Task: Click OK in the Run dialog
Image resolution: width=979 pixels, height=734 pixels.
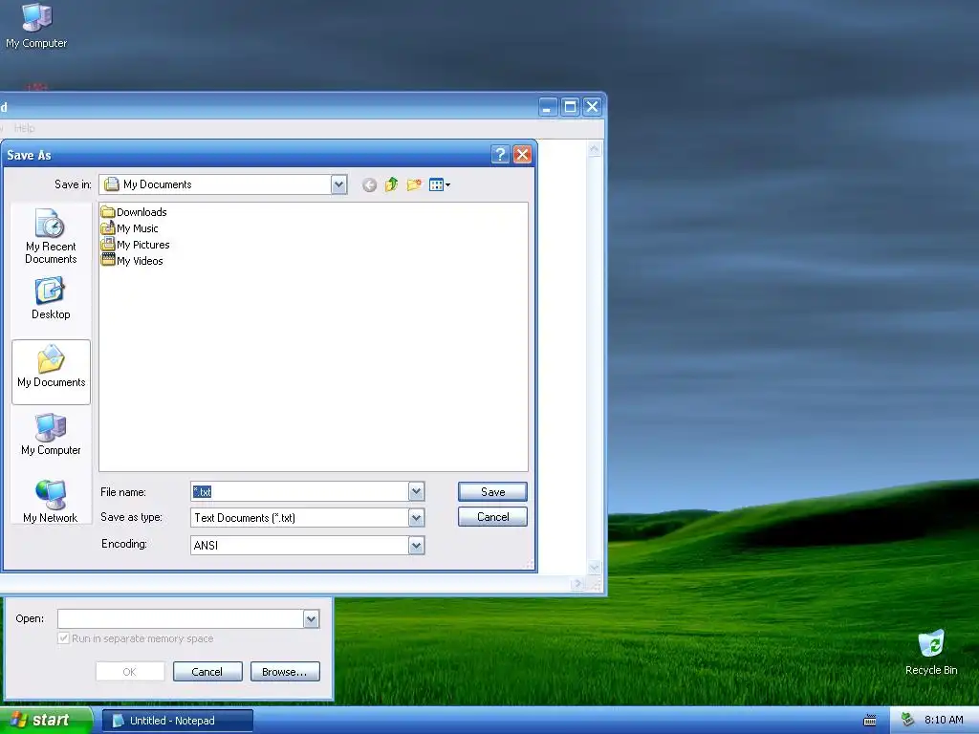Action: pos(130,672)
